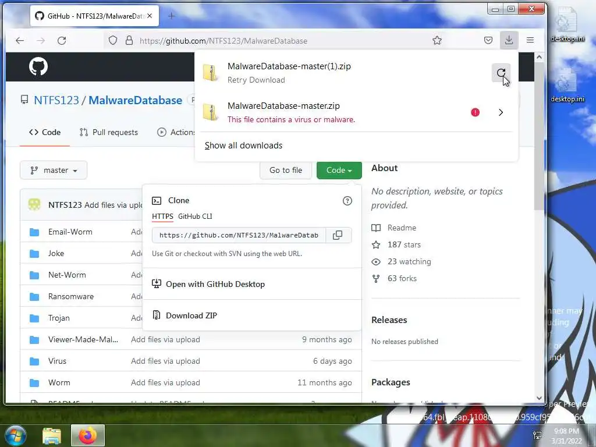Viewport: 596px width, 447px height.
Task: Go back with the browser back arrow
Action: click(20, 40)
